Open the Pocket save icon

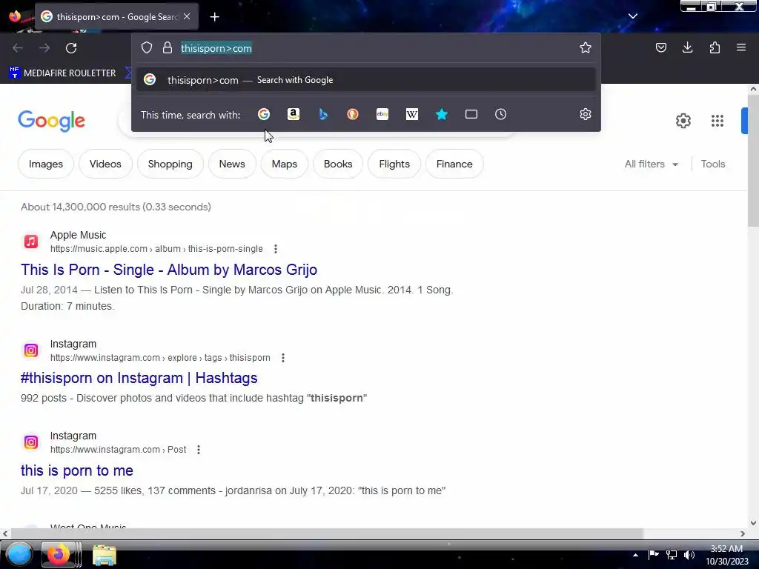660,47
